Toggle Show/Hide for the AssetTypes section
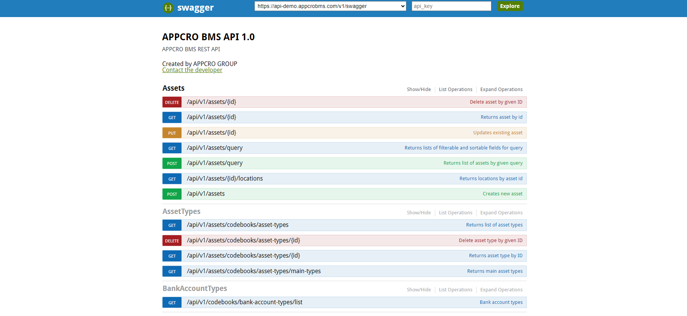The height and width of the screenshot is (316, 687). [x=419, y=213]
